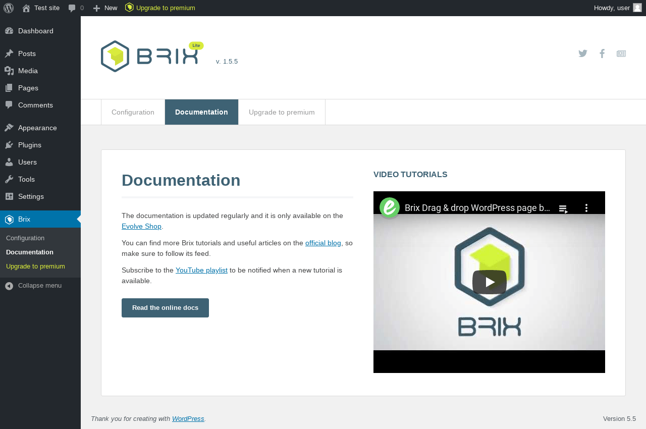Screen dimensions: 646x429
Task: Click the Documentation page heading
Action: point(181,180)
